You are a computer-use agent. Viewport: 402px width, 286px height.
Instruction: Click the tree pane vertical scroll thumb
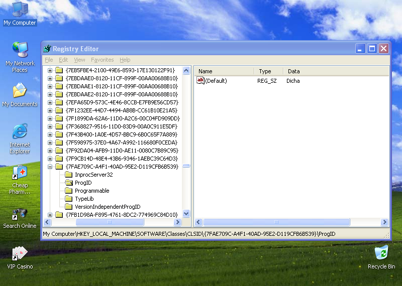pyautogui.click(x=186, y=166)
